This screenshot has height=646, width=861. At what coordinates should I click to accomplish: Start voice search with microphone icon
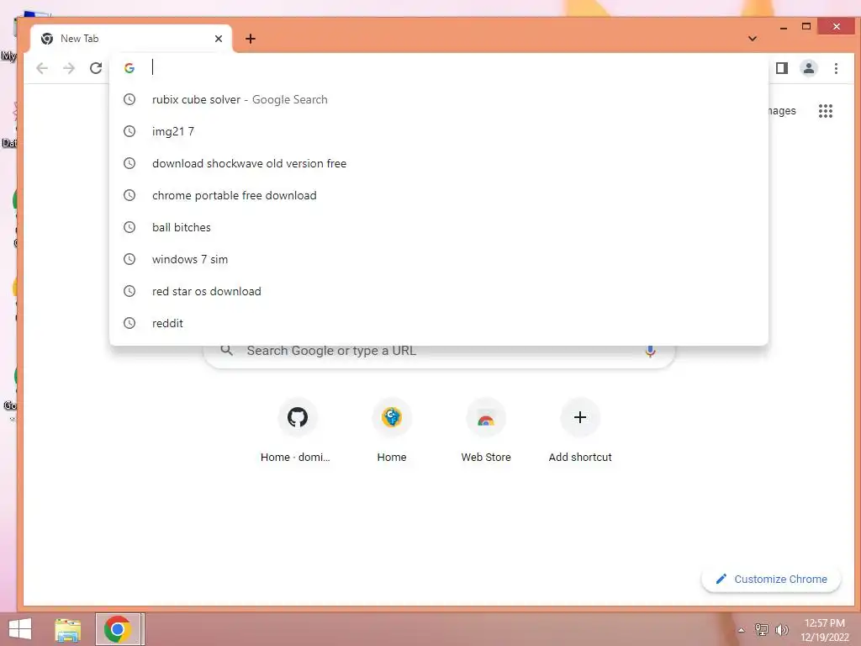tap(650, 351)
